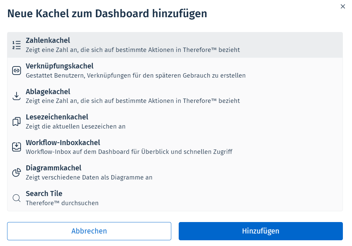Close the dialog with the X icon
The width and height of the screenshot is (352, 246).
pos(343,6)
